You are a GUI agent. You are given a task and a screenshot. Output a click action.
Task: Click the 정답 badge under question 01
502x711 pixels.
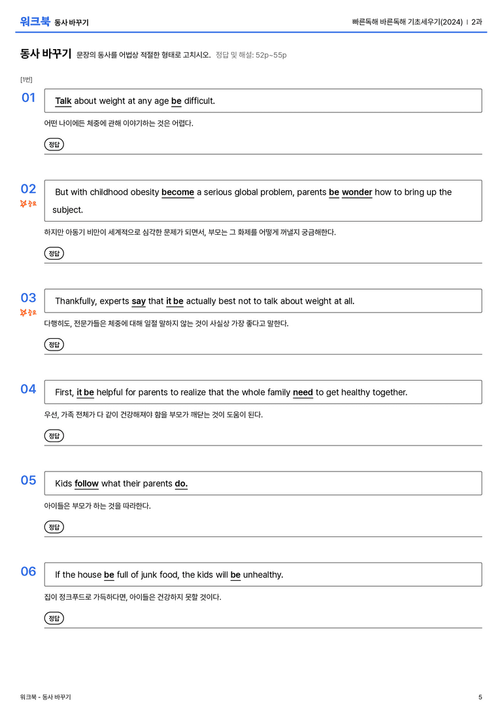[x=54, y=145]
